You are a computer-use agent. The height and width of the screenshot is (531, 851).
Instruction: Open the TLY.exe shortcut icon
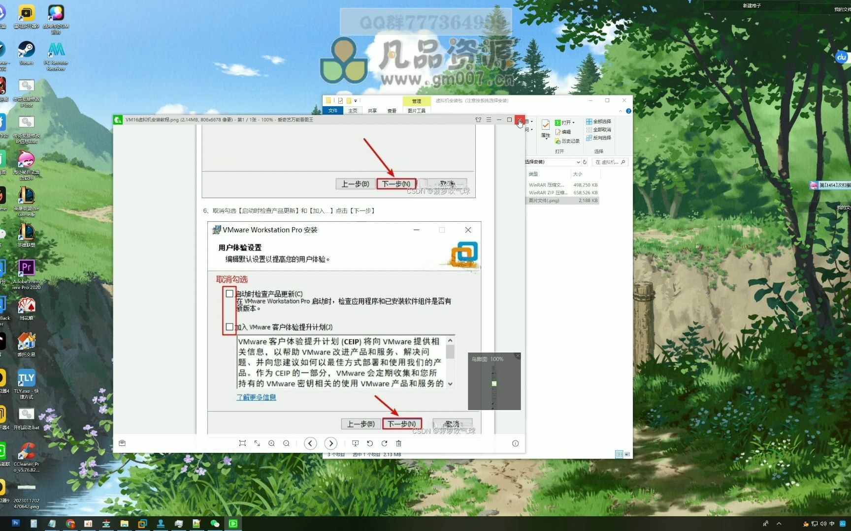point(26,383)
